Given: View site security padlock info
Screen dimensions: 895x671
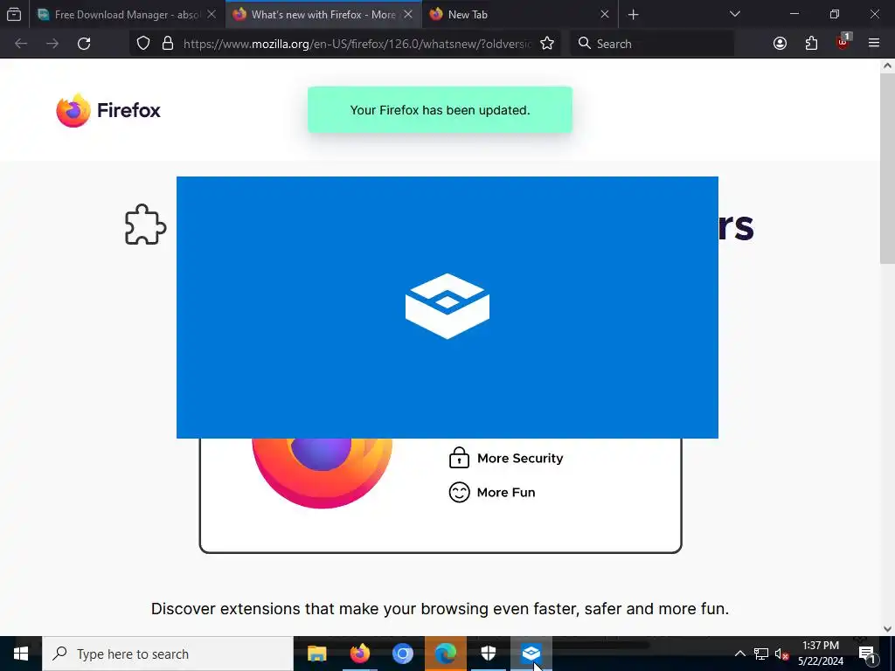Looking at the screenshot, I should pyautogui.click(x=168, y=44).
